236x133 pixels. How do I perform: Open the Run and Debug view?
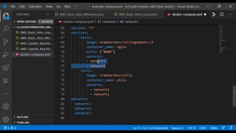(6, 55)
